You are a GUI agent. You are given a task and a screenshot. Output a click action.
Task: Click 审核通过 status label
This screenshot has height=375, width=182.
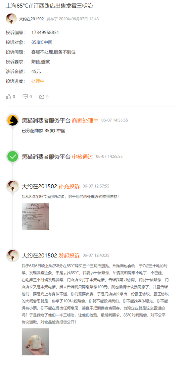point(82,157)
